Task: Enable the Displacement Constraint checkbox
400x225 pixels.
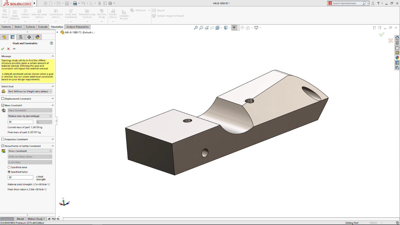Action: click(2, 99)
